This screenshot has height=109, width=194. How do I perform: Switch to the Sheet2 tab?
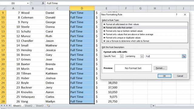coord(28,106)
